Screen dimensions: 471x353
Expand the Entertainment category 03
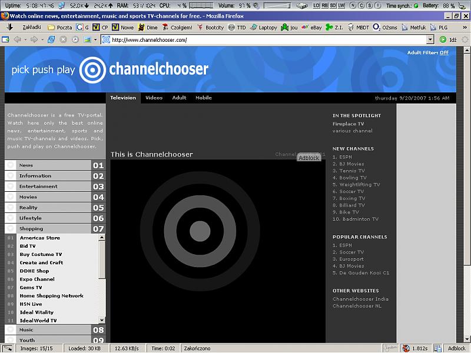[x=55, y=186]
